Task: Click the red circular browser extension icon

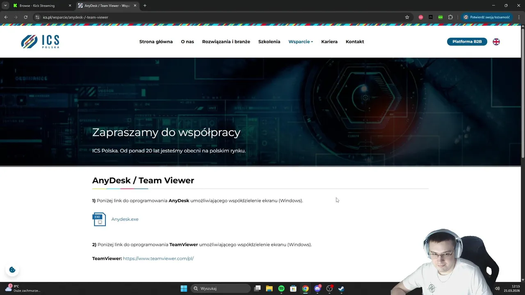Action: point(420,17)
